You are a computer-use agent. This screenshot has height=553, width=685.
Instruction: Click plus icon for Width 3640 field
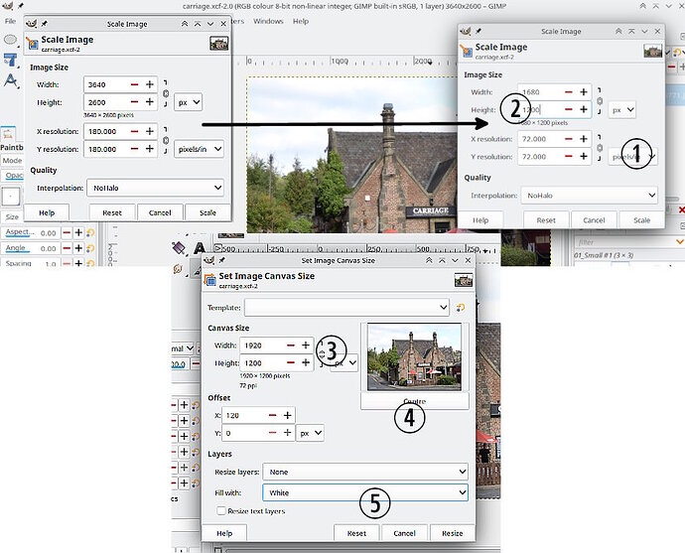(150, 84)
